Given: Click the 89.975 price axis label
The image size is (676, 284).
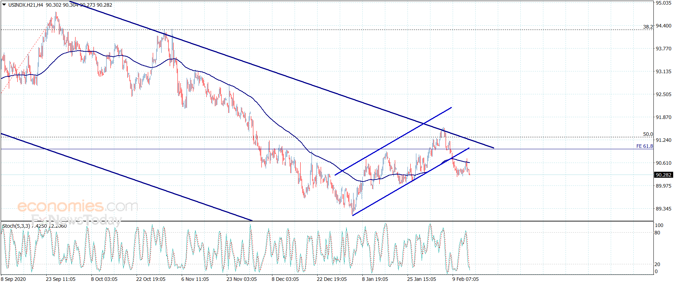Looking at the screenshot, I should [x=663, y=186].
